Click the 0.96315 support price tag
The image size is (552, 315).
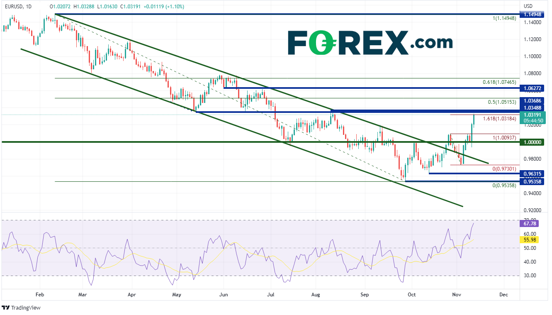pos(532,173)
